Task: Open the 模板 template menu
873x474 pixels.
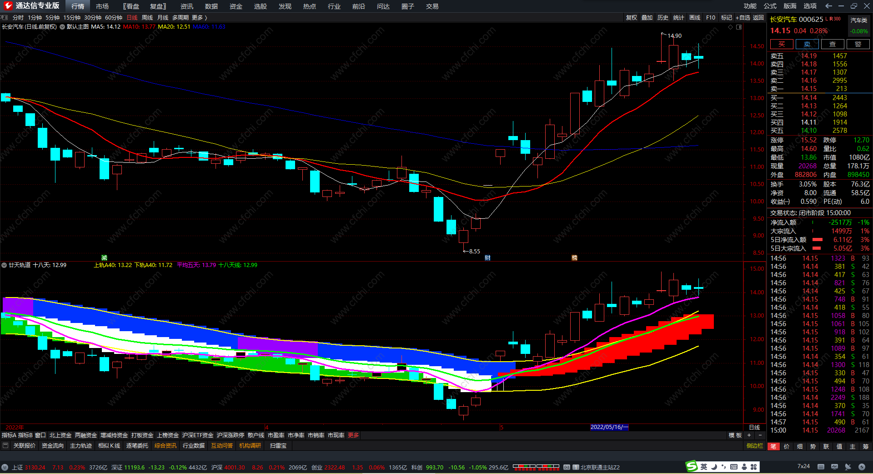Action: (735, 435)
